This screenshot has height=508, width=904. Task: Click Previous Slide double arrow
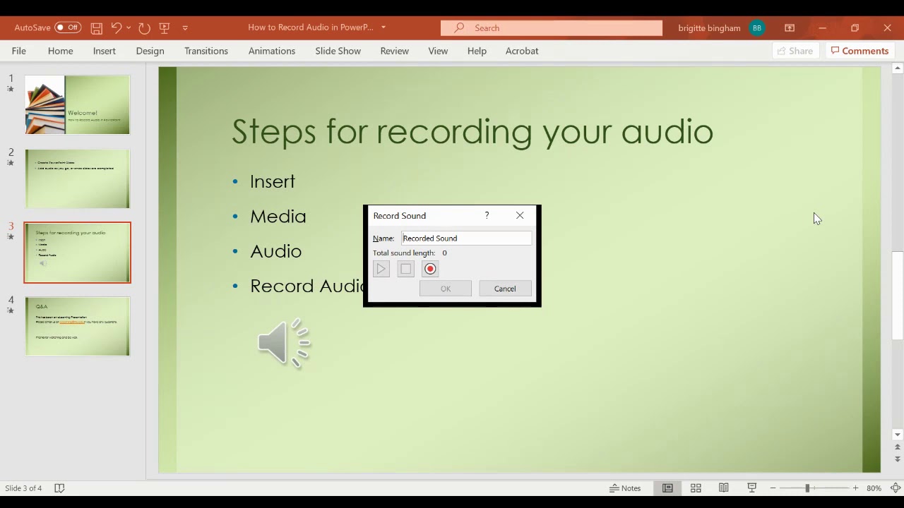pyautogui.click(x=898, y=447)
